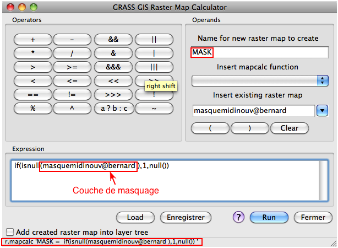Open the Insert mapcalc function dropdown
This screenshot has width=338, height=248.
click(259, 80)
